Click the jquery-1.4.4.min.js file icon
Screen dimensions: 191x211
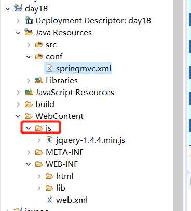pos(49,140)
